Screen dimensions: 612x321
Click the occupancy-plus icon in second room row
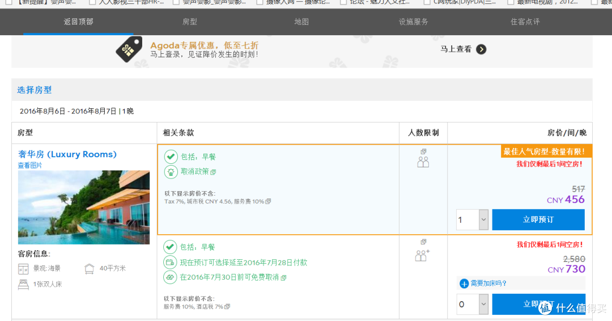point(422,255)
